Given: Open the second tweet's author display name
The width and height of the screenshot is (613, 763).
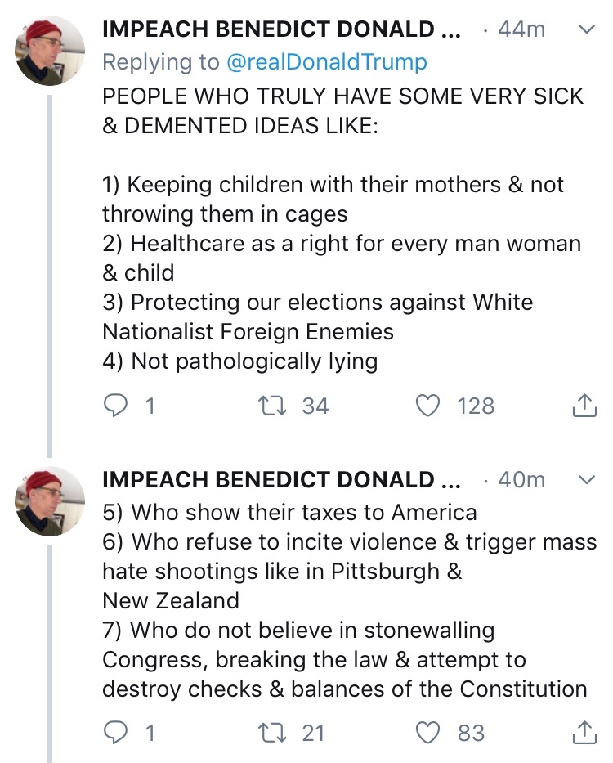Looking at the screenshot, I should [280, 479].
